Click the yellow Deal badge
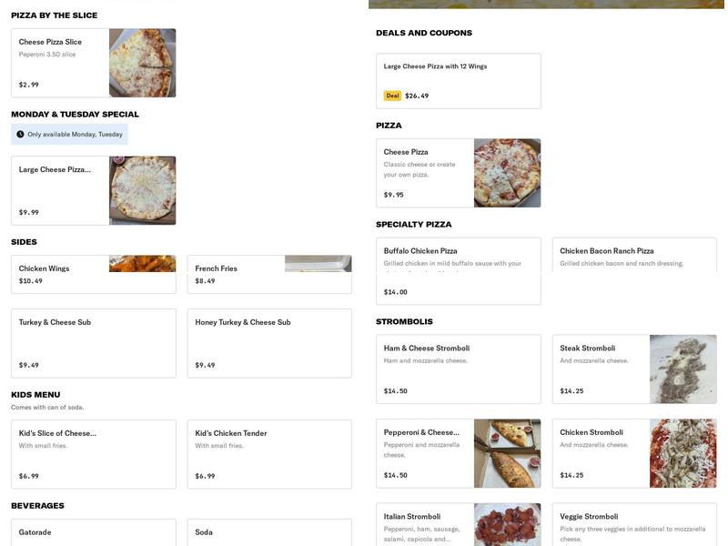 click(x=391, y=94)
